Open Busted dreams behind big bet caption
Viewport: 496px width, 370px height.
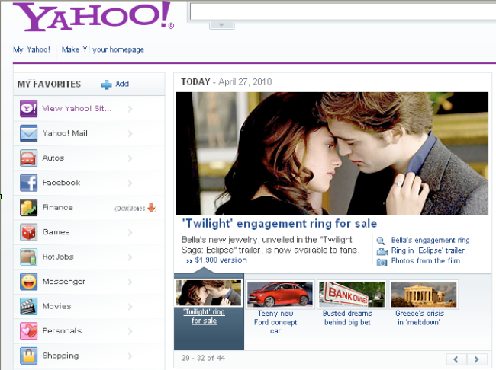point(347,318)
